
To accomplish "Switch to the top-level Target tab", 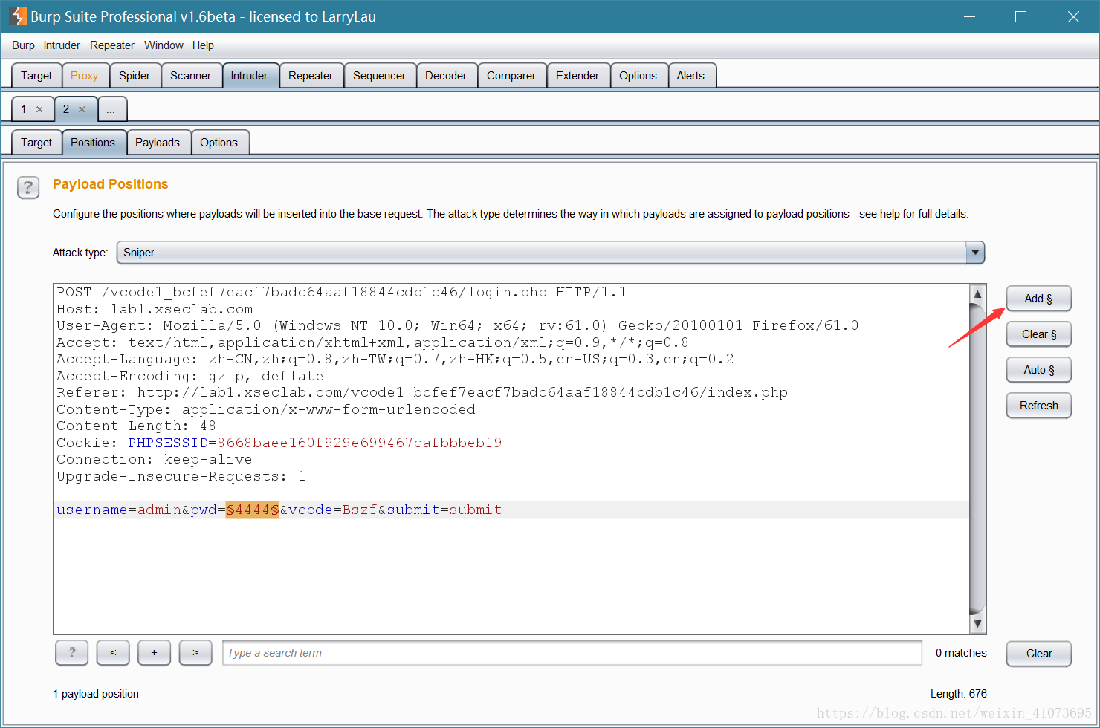I will (x=36, y=76).
